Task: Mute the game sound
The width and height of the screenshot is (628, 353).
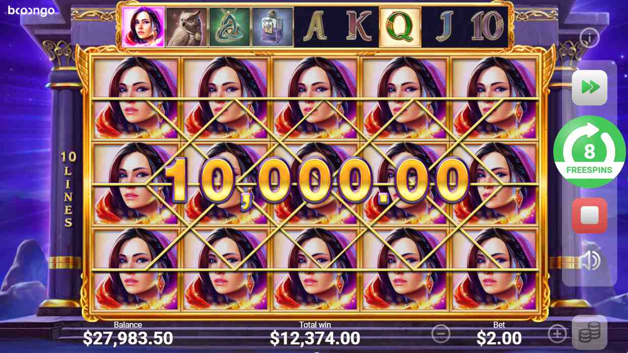Action: 589,261
